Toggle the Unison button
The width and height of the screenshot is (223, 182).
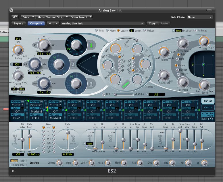[145, 30]
